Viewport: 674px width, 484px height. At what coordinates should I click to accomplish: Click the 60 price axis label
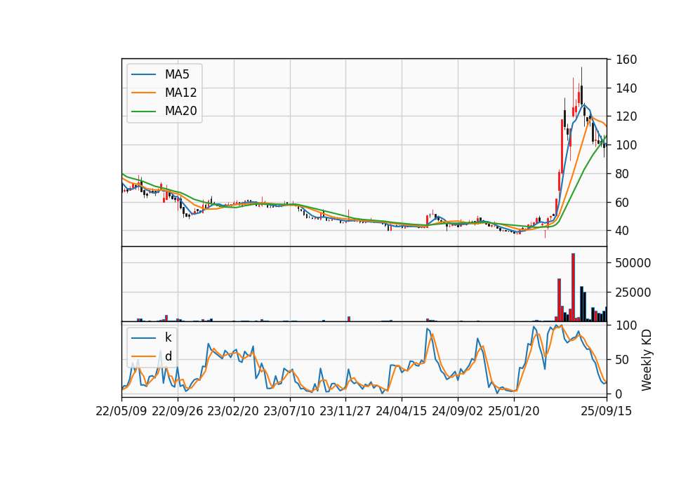(623, 202)
